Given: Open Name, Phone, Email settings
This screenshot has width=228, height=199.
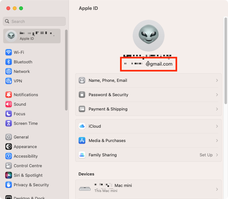Looking at the screenshot, I should pyautogui.click(x=148, y=81).
